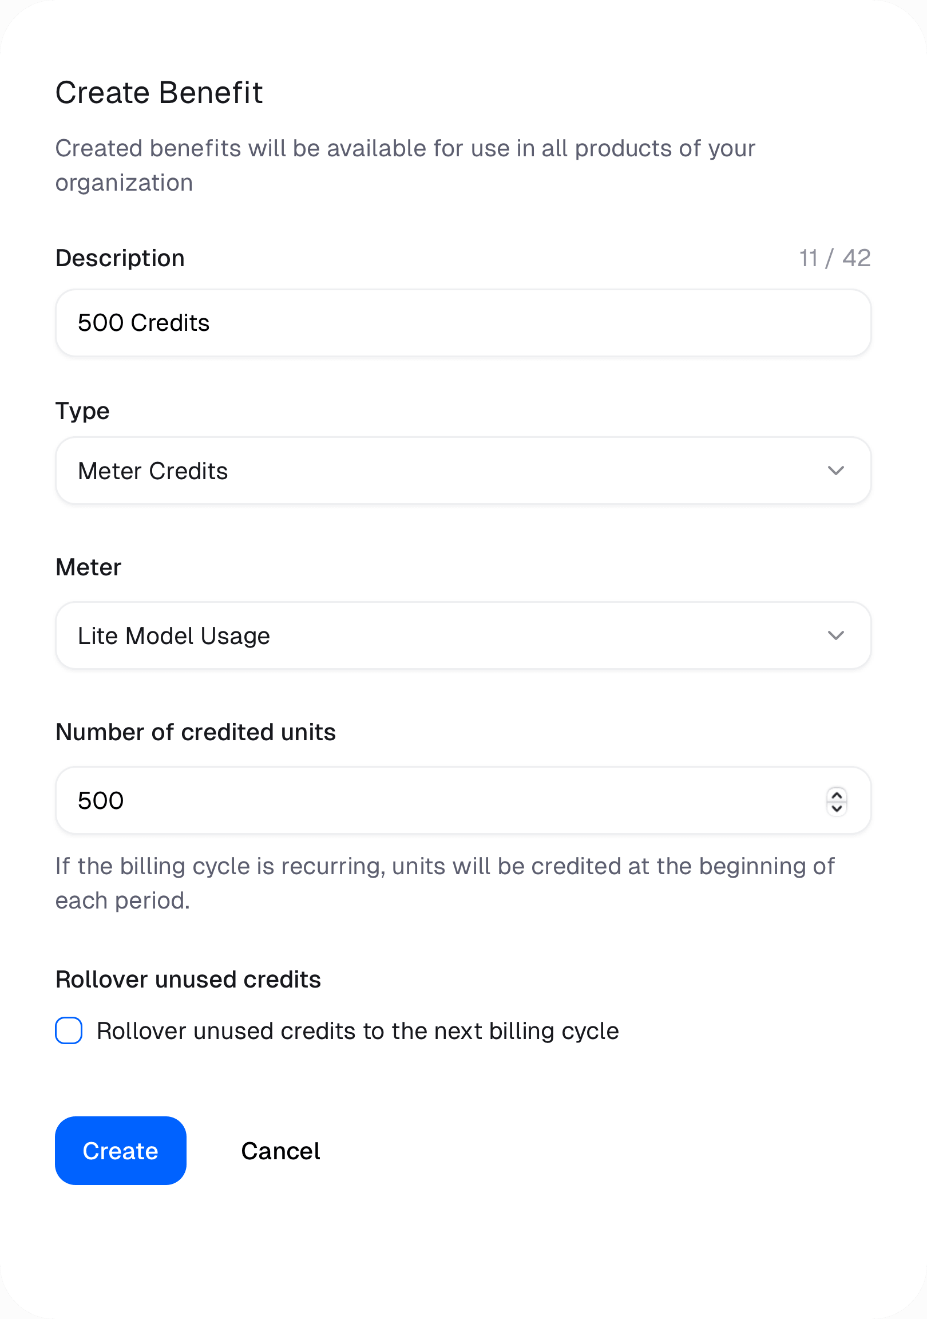Image resolution: width=927 pixels, height=1319 pixels.
Task: Decrease credited units with down stepper arrow
Action: pos(837,808)
